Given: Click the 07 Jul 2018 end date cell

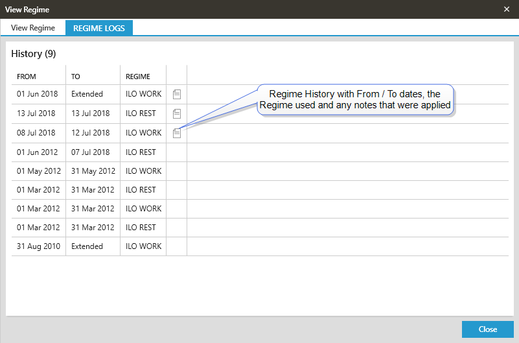Looking at the screenshot, I should tap(91, 152).
